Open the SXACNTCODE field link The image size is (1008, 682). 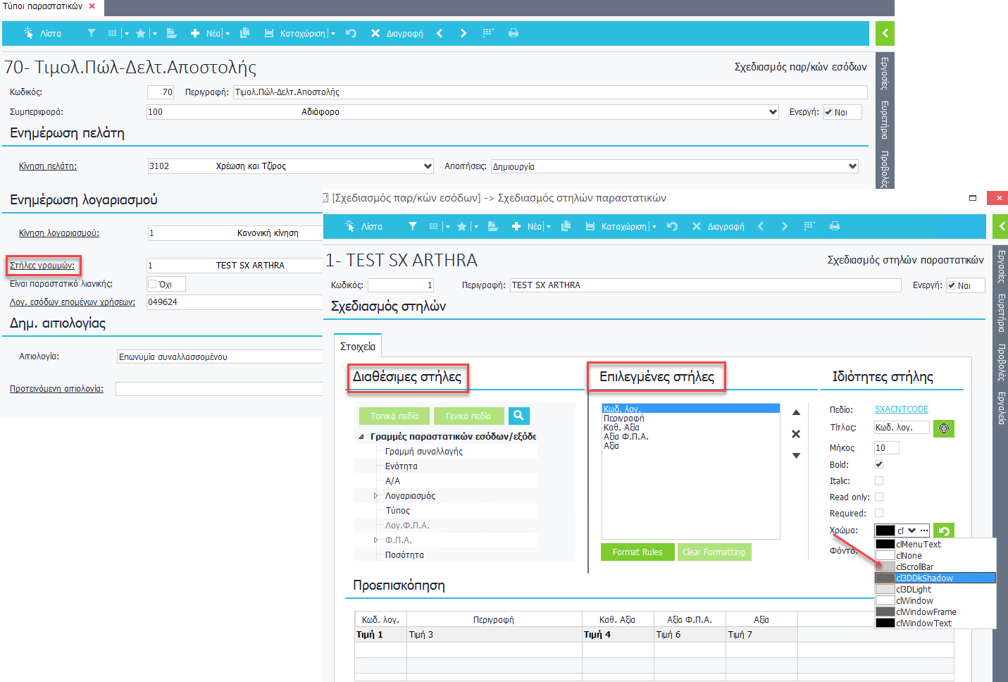tap(902, 409)
